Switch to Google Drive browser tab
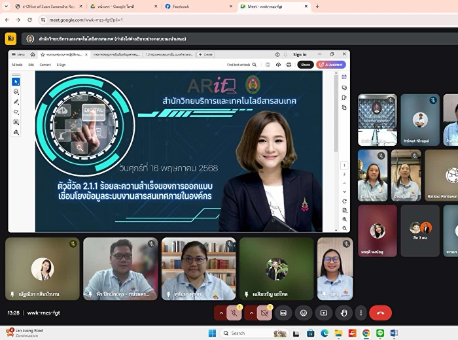The image size is (458, 340). point(124,6)
